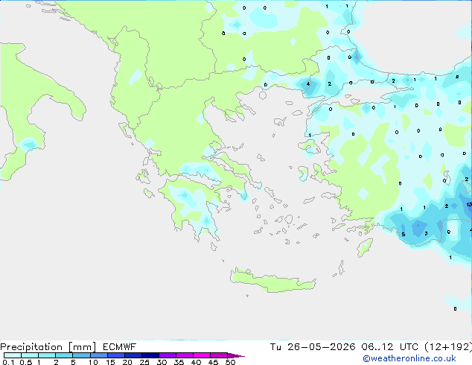This screenshot has width=472, height=365.
Task: Click the '13' precipitation value on map
Action: [469, 205]
